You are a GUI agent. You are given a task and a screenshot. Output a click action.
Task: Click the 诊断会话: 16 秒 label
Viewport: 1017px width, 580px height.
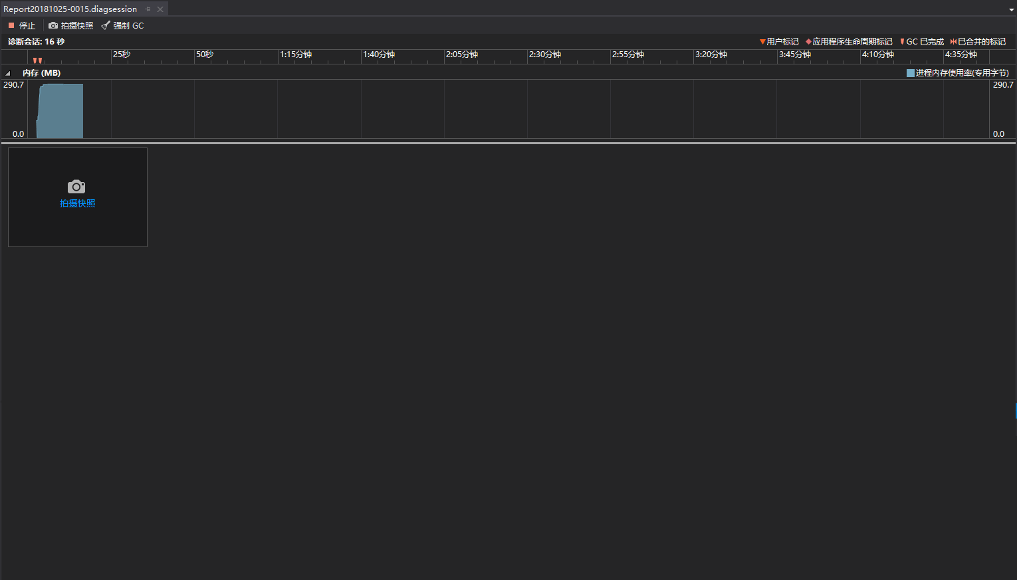(x=36, y=42)
